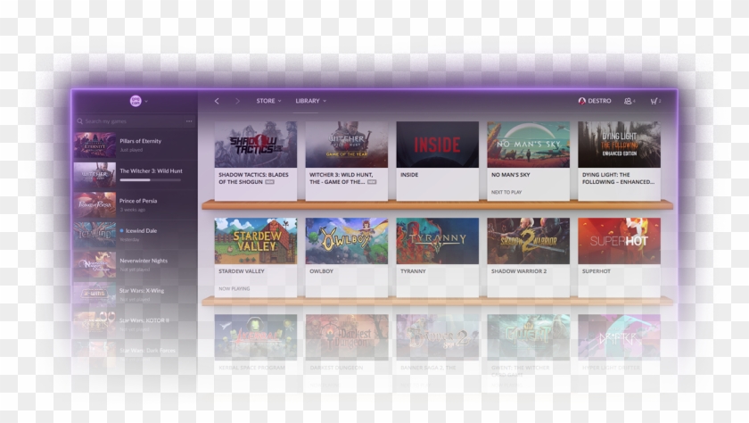
Task: Click the search magnifier icon in sidebar
Action: (x=79, y=120)
